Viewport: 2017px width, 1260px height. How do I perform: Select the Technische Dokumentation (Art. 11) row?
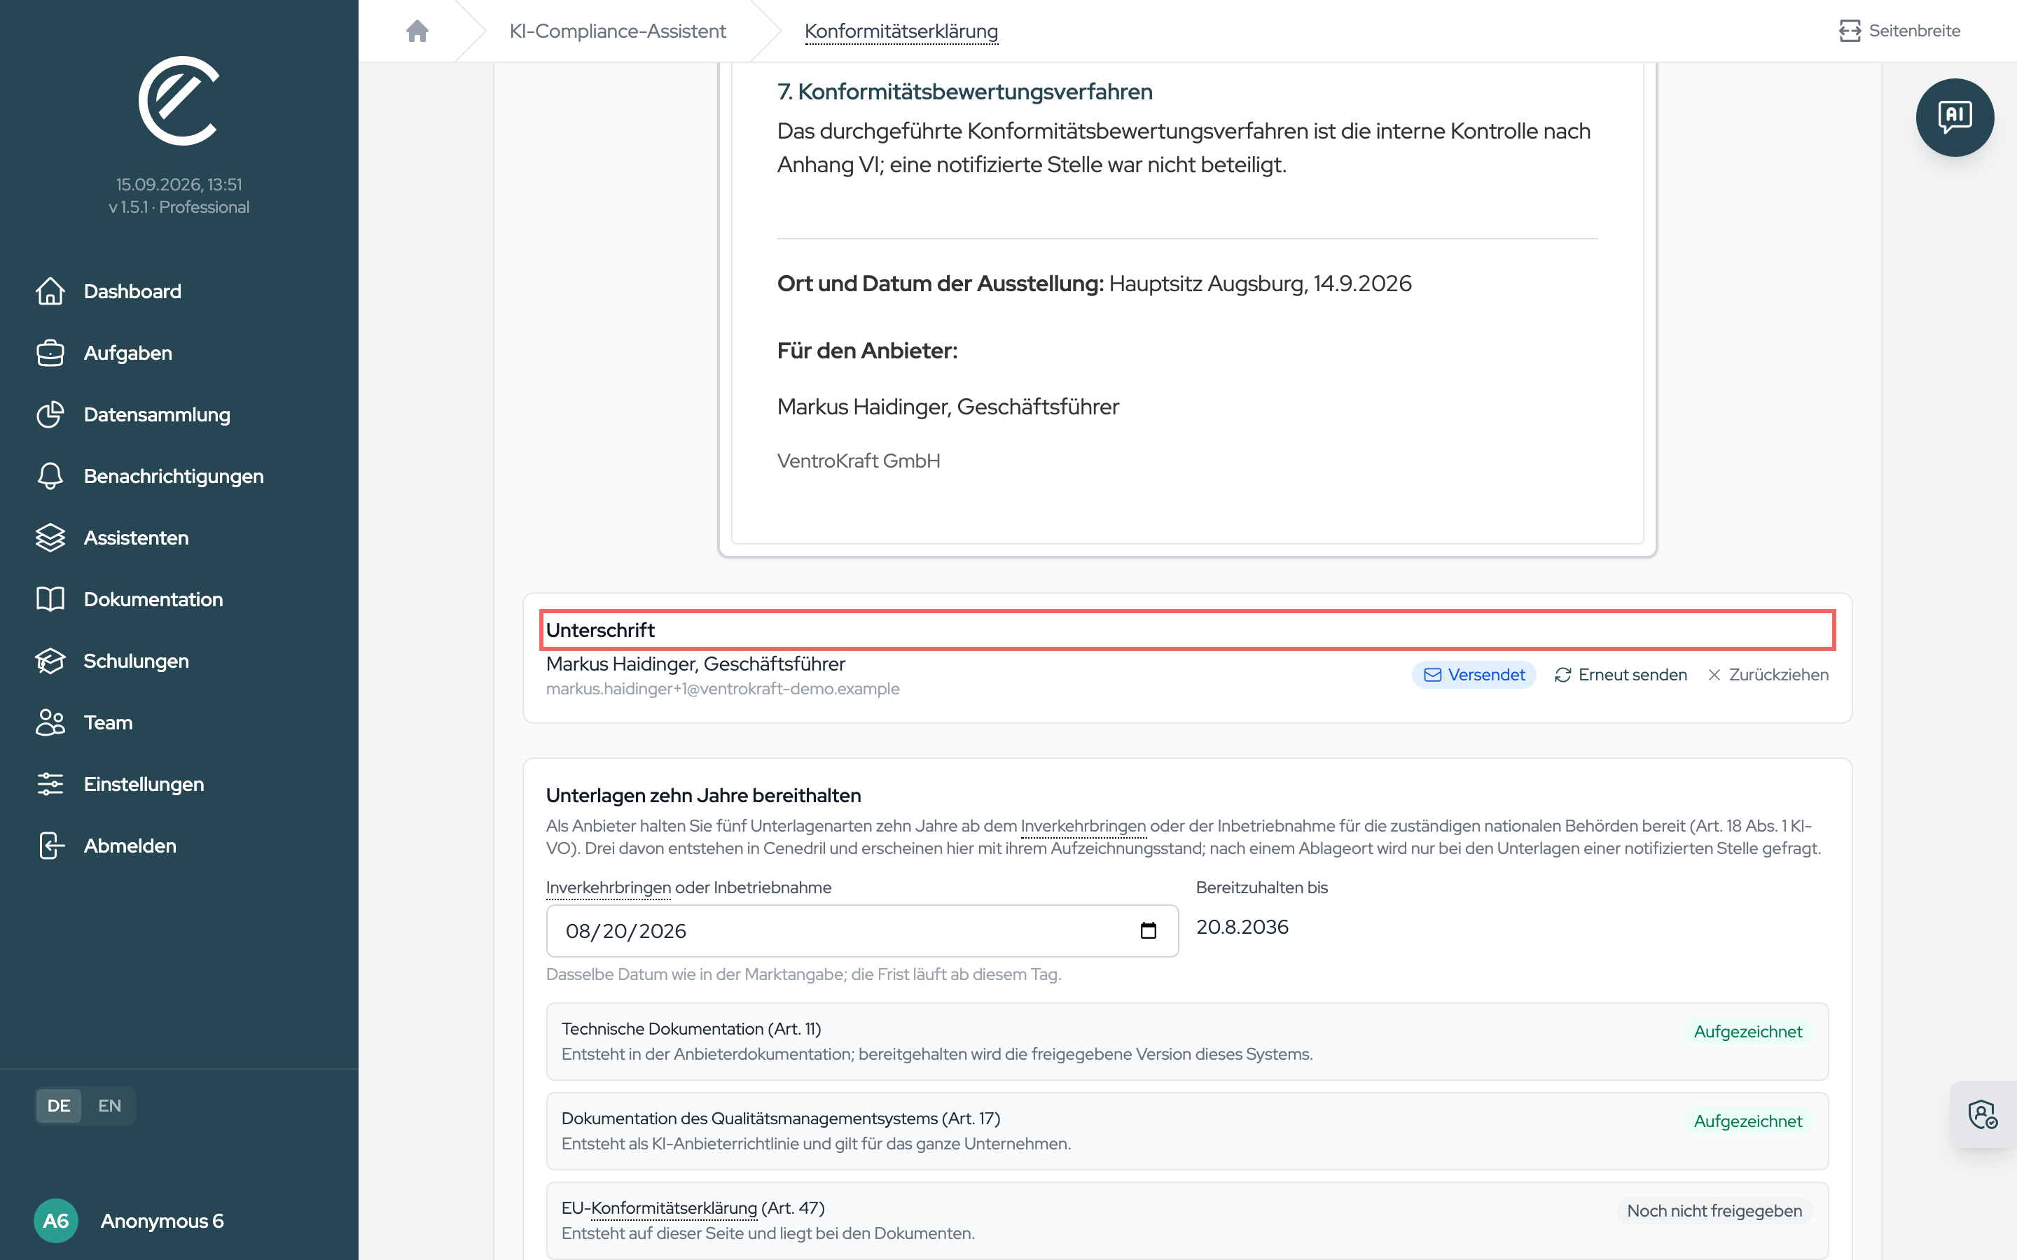pyautogui.click(x=1187, y=1042)
